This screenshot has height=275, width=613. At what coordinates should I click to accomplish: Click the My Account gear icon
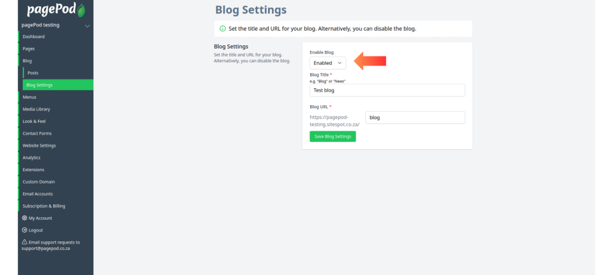[x=25, y=218]
